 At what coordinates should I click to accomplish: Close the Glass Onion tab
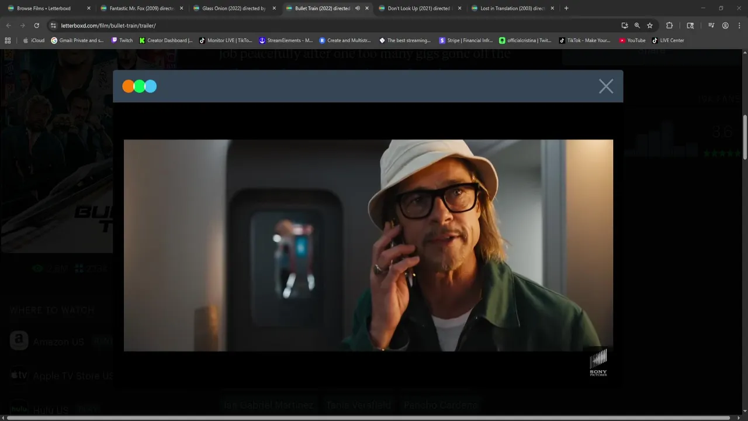point(274,8)
